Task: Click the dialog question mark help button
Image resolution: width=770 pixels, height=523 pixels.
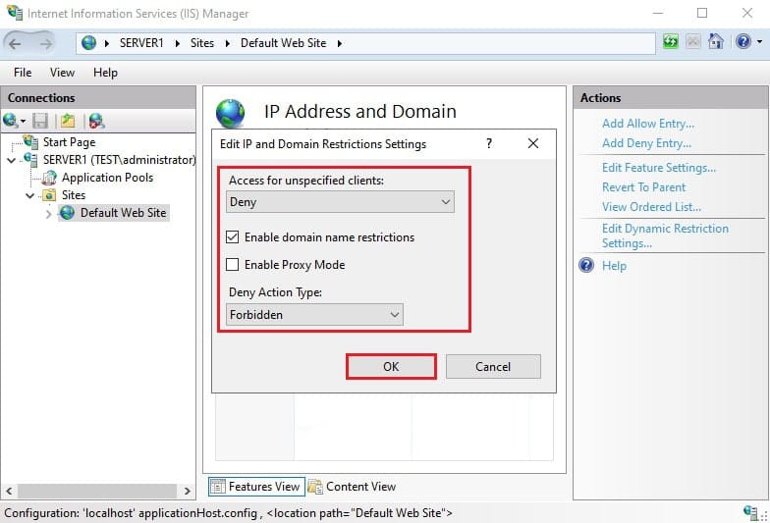Action: (x=489, y=143)
